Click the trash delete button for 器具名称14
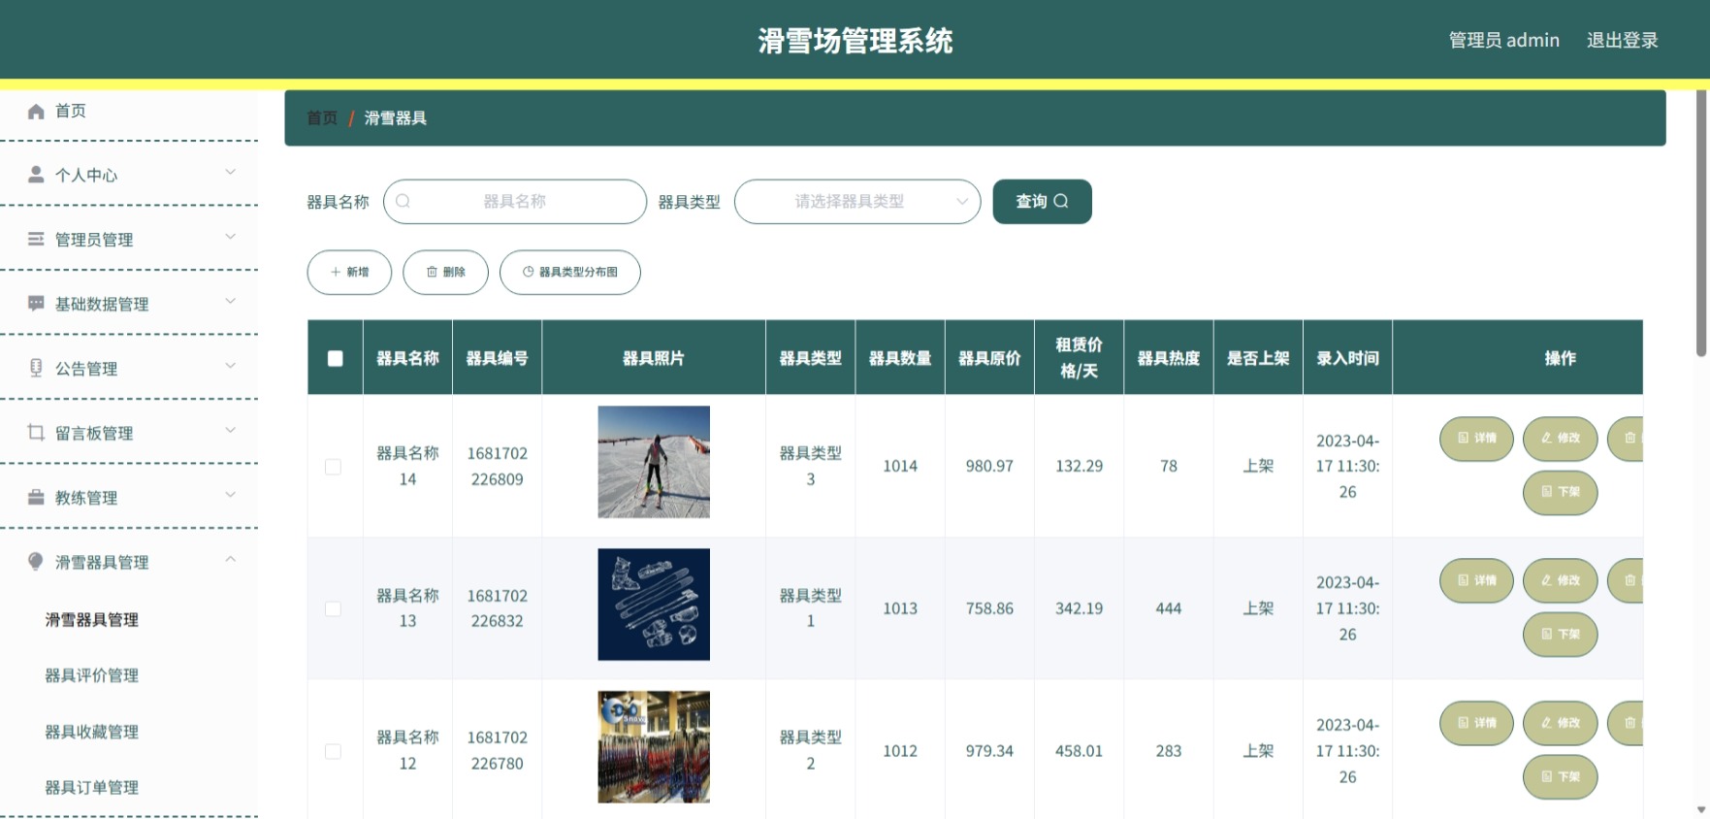The height and width of the screenshot is (819, 1710). point(1626,439)
